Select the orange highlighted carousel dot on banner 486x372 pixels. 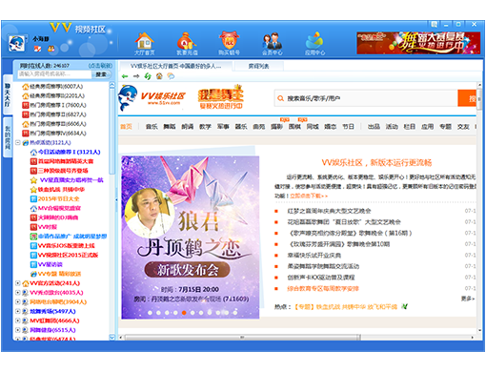click(184, 313)
